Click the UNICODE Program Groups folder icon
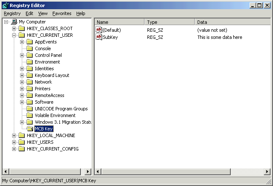The image size is (273, 186). point(30,109)
